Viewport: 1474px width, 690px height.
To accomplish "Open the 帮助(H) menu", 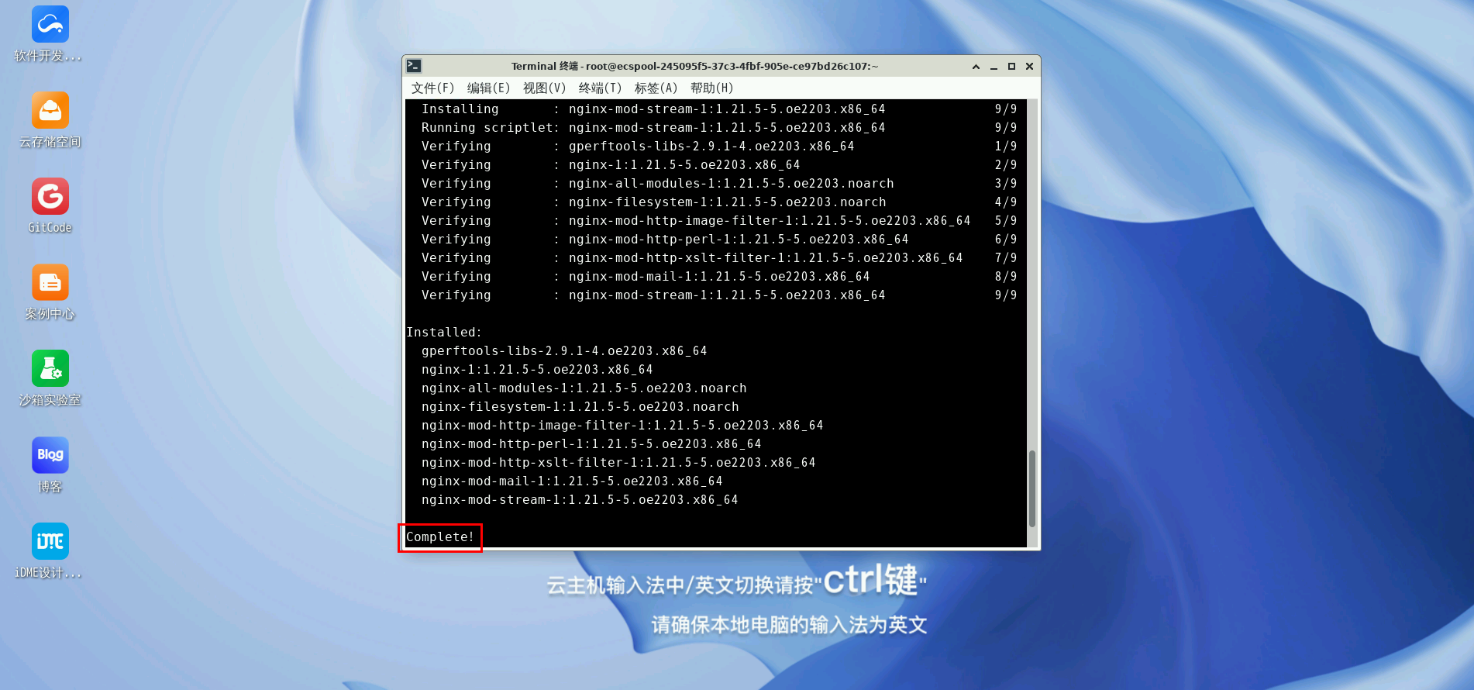I will [711, 88].
